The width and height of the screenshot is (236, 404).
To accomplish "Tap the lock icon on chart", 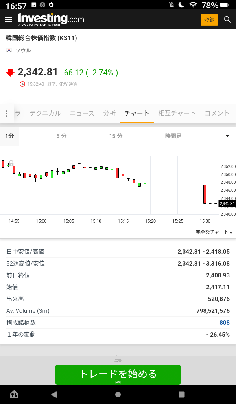I will (x=11, y=163).
